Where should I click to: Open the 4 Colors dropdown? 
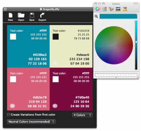(82, 115)
